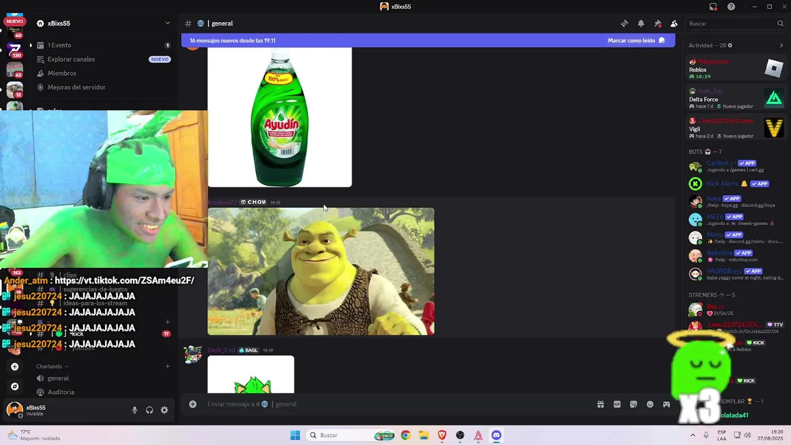Open OBS Studio from taskbar

460,435
